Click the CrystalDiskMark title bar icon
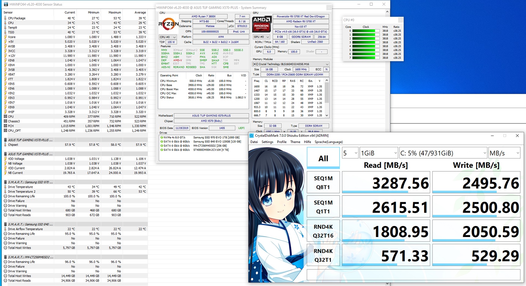Screen dimensions: 526x286 (251, 136)
